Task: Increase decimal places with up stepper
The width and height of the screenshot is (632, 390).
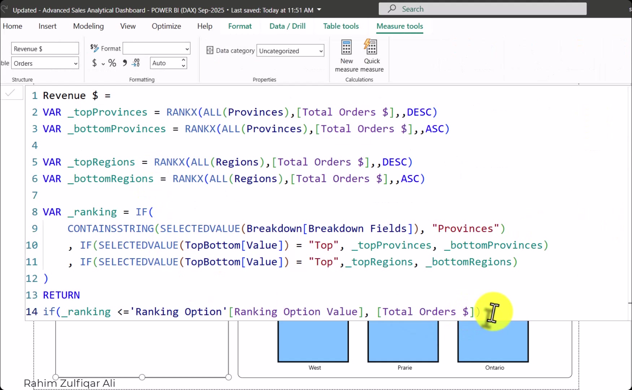Action: [x=183, y=60]
